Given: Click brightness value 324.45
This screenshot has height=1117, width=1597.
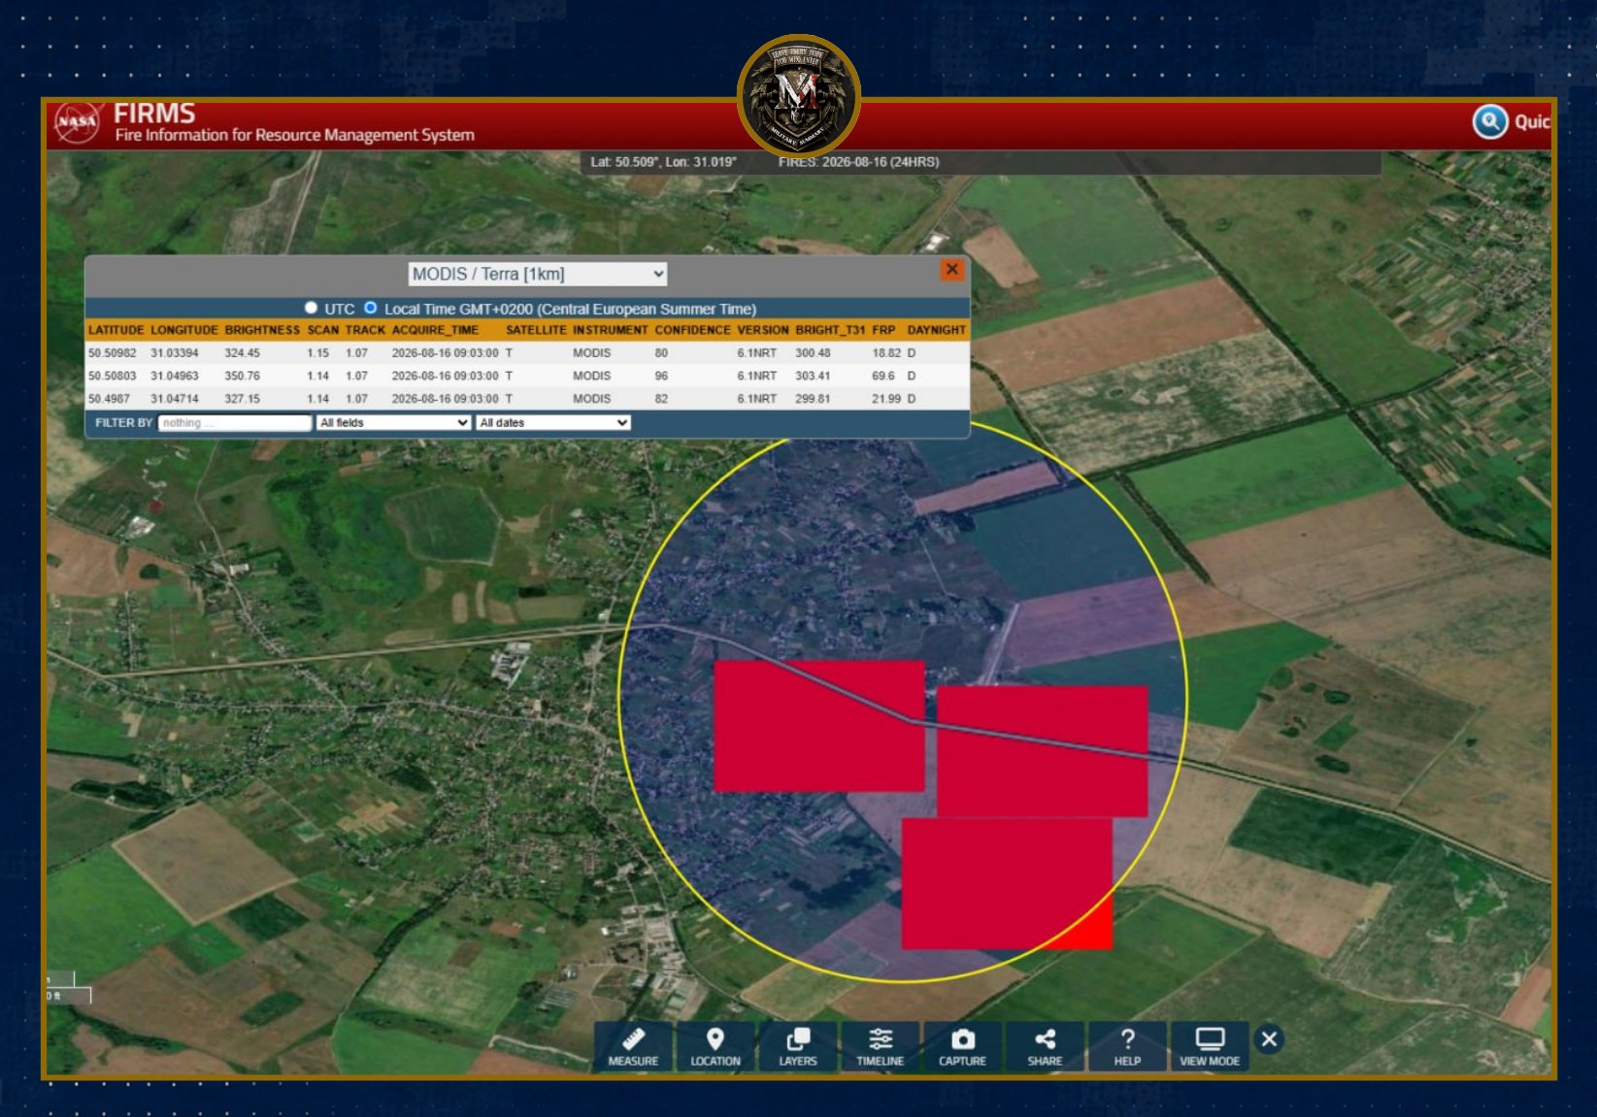Looking at the screenshot, I should (x=243, y=353).
